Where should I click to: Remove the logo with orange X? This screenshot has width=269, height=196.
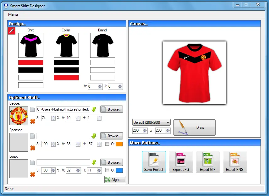[33, 174]
